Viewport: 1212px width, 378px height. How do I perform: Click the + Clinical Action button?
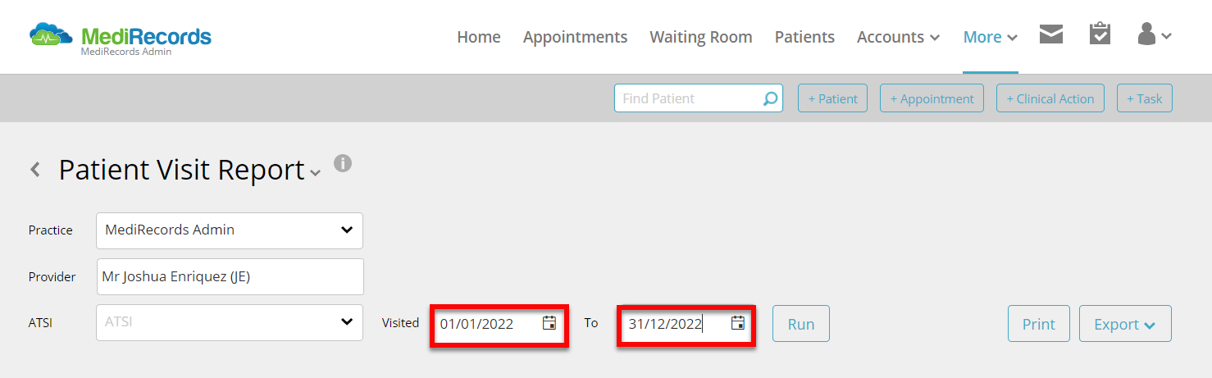pyautogui.click(x=1050, y=98)
